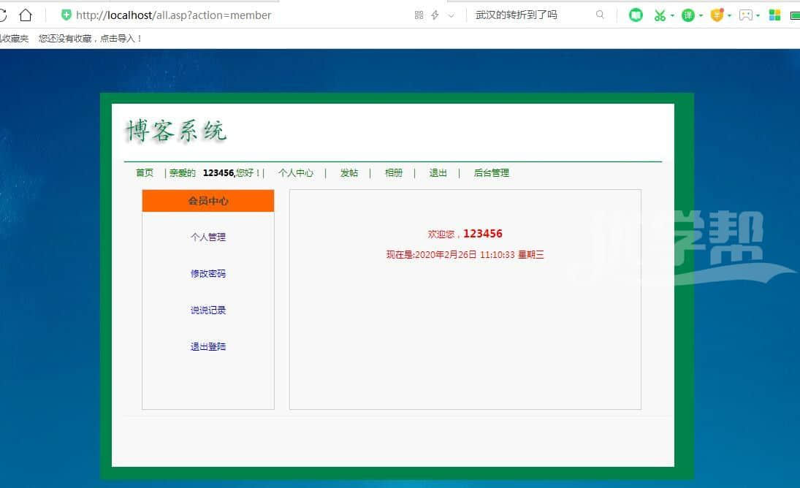Click the four-color grid apps icon
The width and height of the screenshot is (800, 488).
(774, 15)
